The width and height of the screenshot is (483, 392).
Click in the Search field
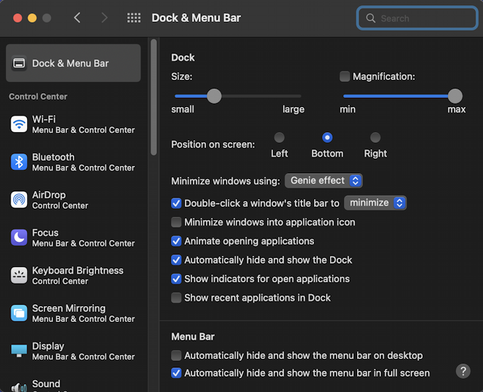pos(417,19)
